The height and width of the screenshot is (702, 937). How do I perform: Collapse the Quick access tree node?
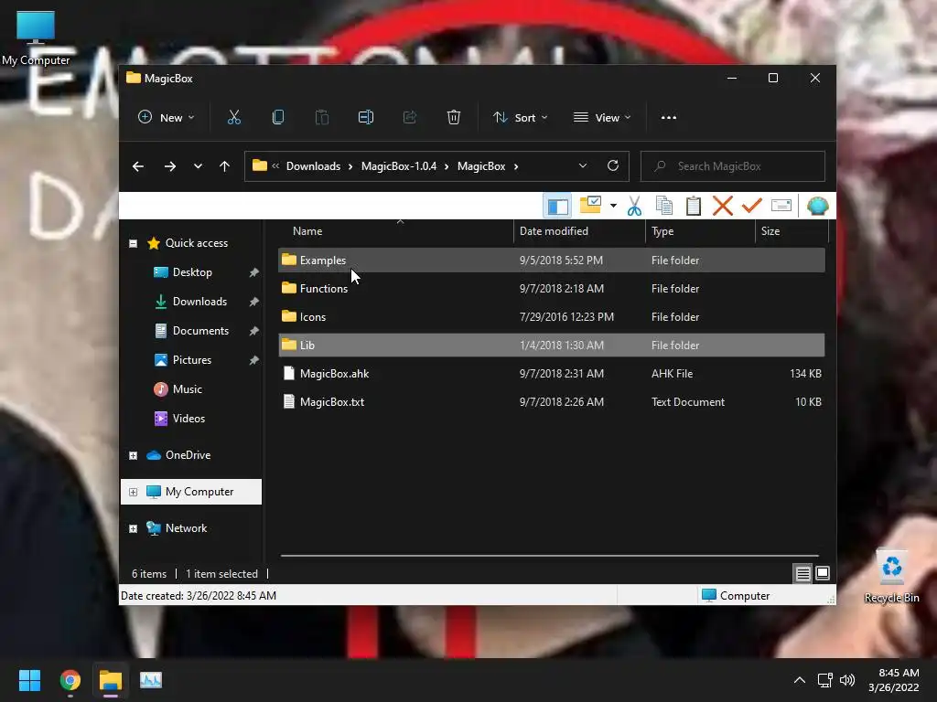point(134,243)
